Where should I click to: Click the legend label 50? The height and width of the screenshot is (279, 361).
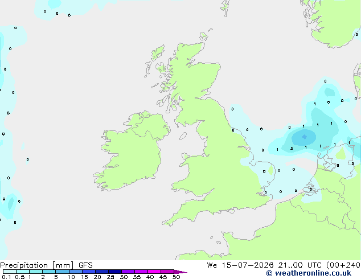coord(176,277)
